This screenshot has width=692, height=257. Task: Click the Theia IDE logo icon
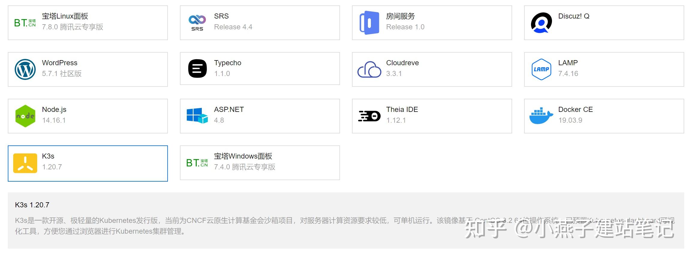pos(369,116)
